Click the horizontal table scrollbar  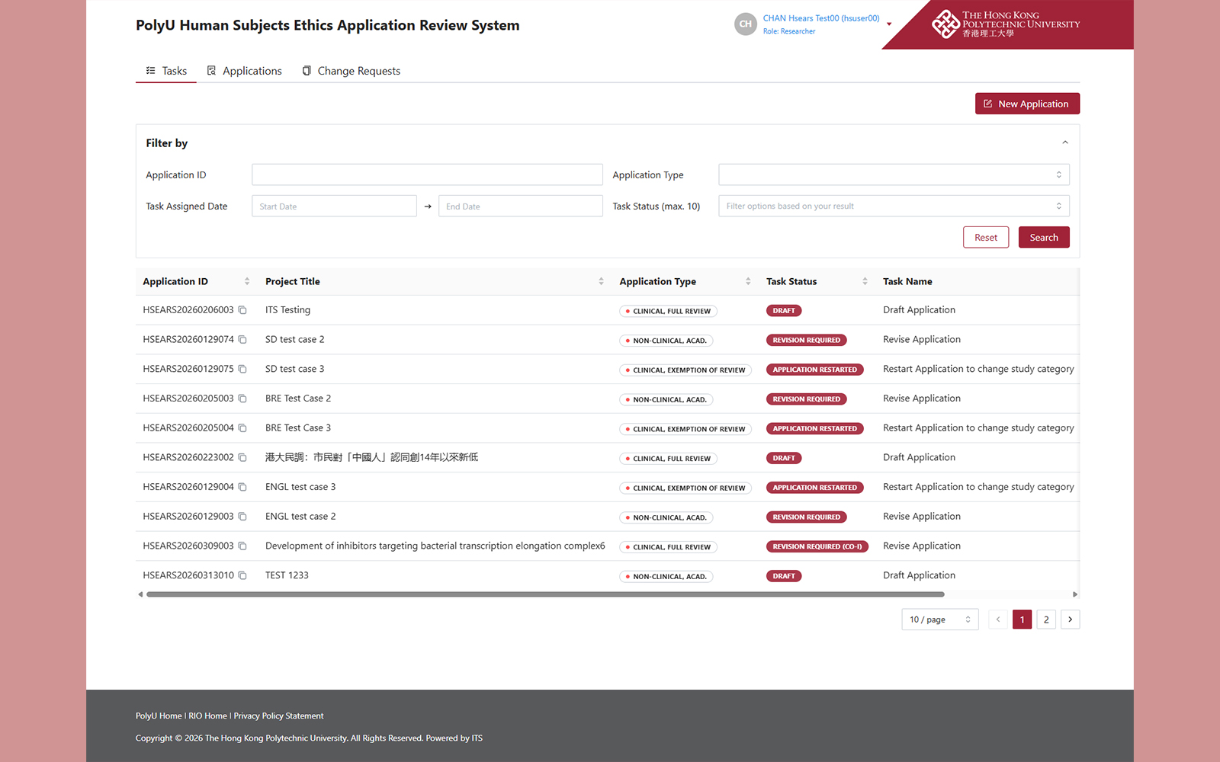pyautogui.click(x=545, y=594)
